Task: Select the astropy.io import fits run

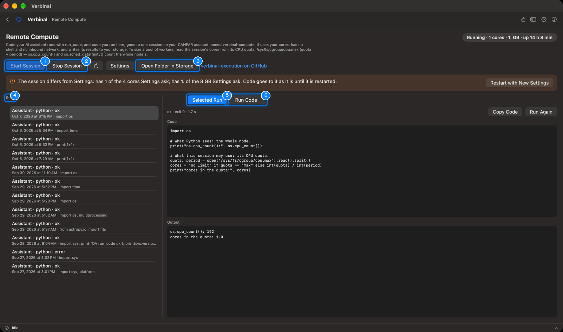Action: (x=84, y=226)
